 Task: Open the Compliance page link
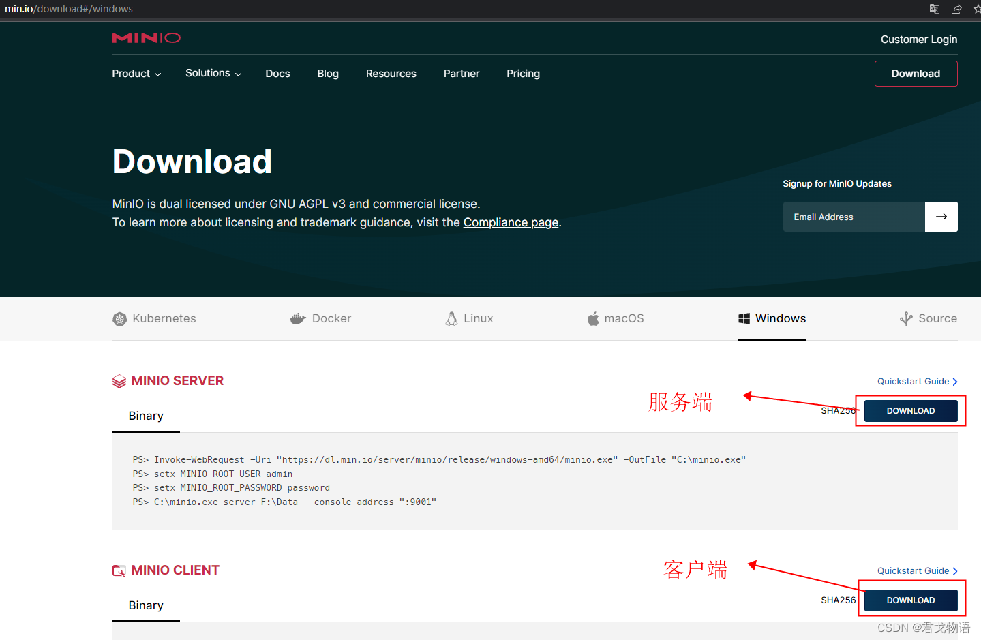(x=511, y=222)
